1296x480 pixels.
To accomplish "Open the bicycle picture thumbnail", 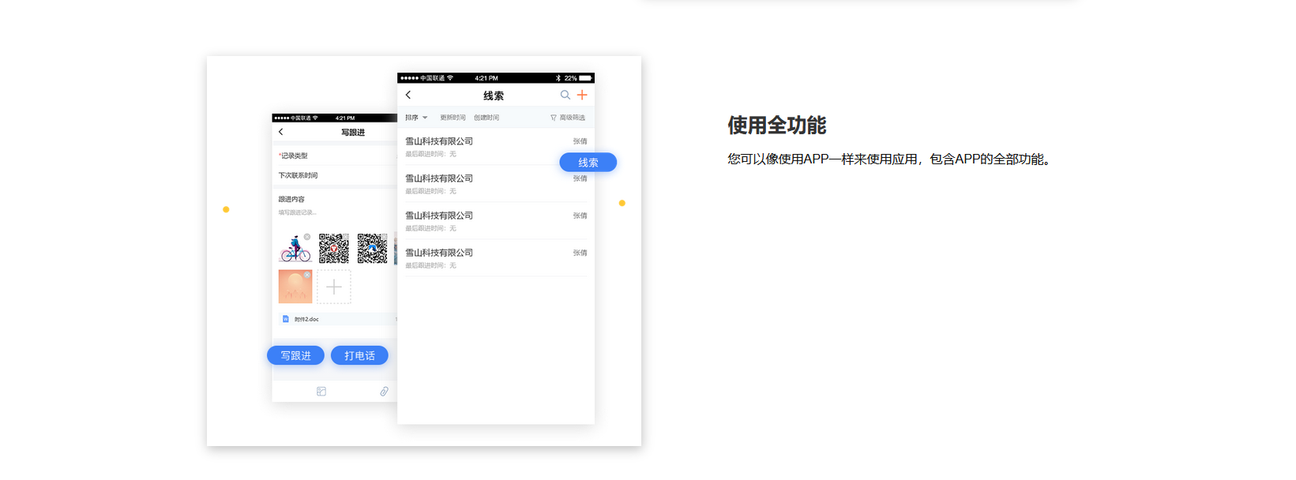I will coord(295,249).
